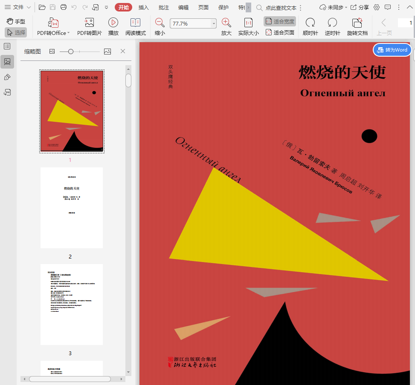Switch to the 批注 tab
This screenshot has height=385, width=415.
point(163,7)
